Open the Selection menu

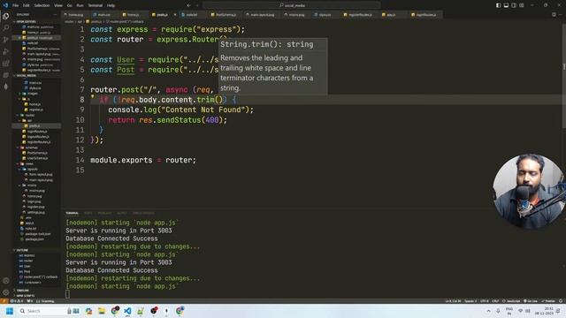(42, 5)
